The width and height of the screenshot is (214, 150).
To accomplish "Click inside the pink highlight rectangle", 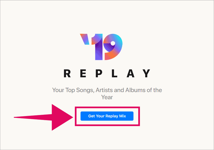I will pos(107,116).
